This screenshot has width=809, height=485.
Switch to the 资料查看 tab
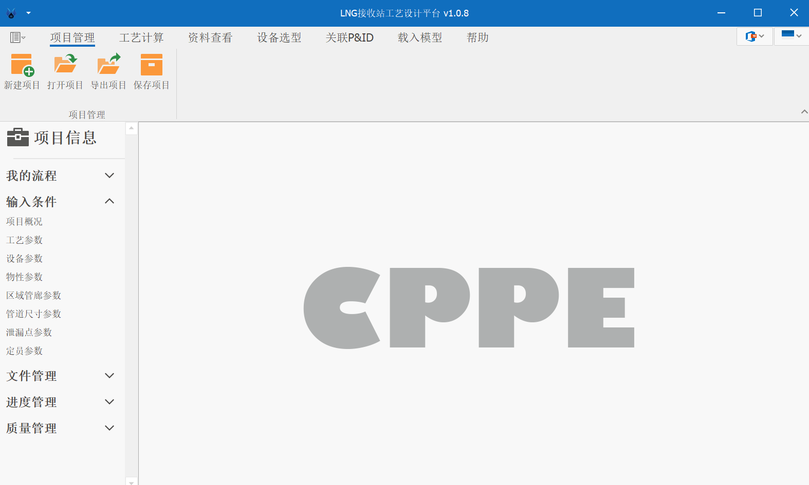(210, 37)
